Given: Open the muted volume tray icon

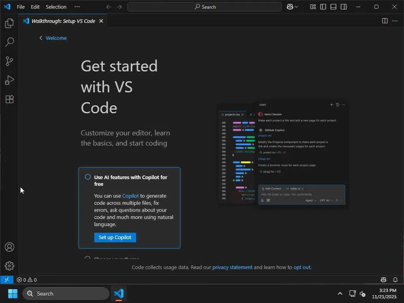Looking at the screenshot, I should click(x=363, y=294).
